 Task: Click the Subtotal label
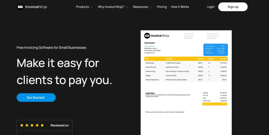point(205,93)
